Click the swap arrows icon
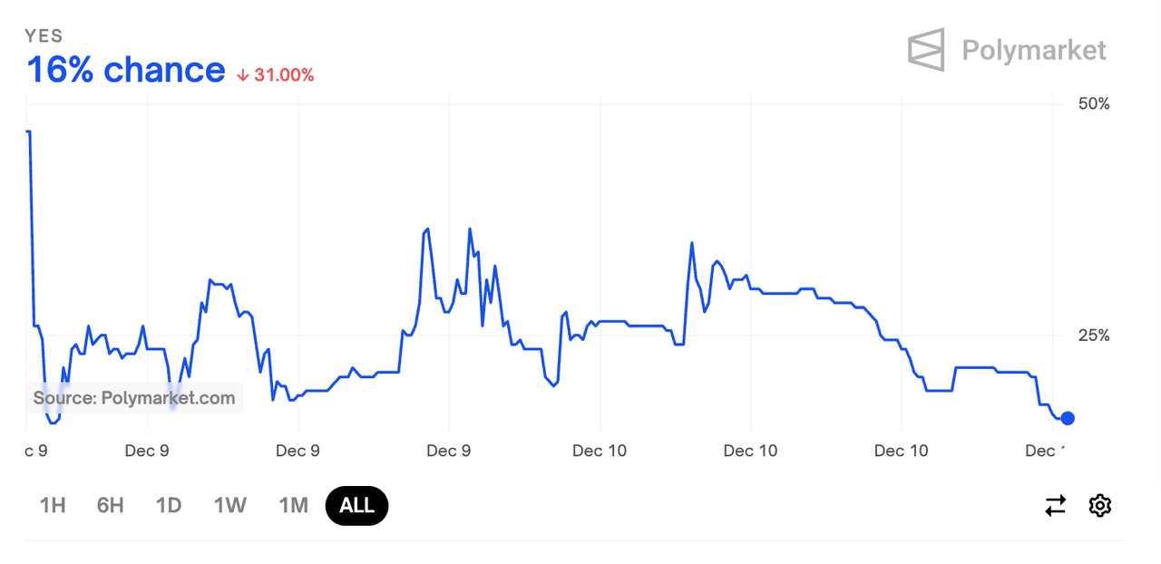The width and height of the screenshot is (1161, 564). pyautogui.click(x=1056, y=505)
